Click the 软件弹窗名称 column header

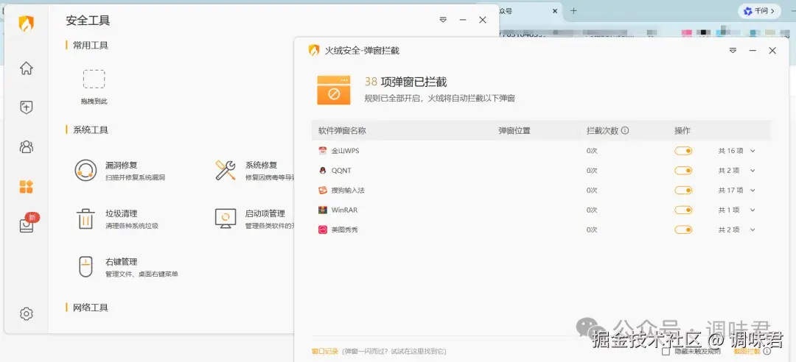tap(342, 130)
